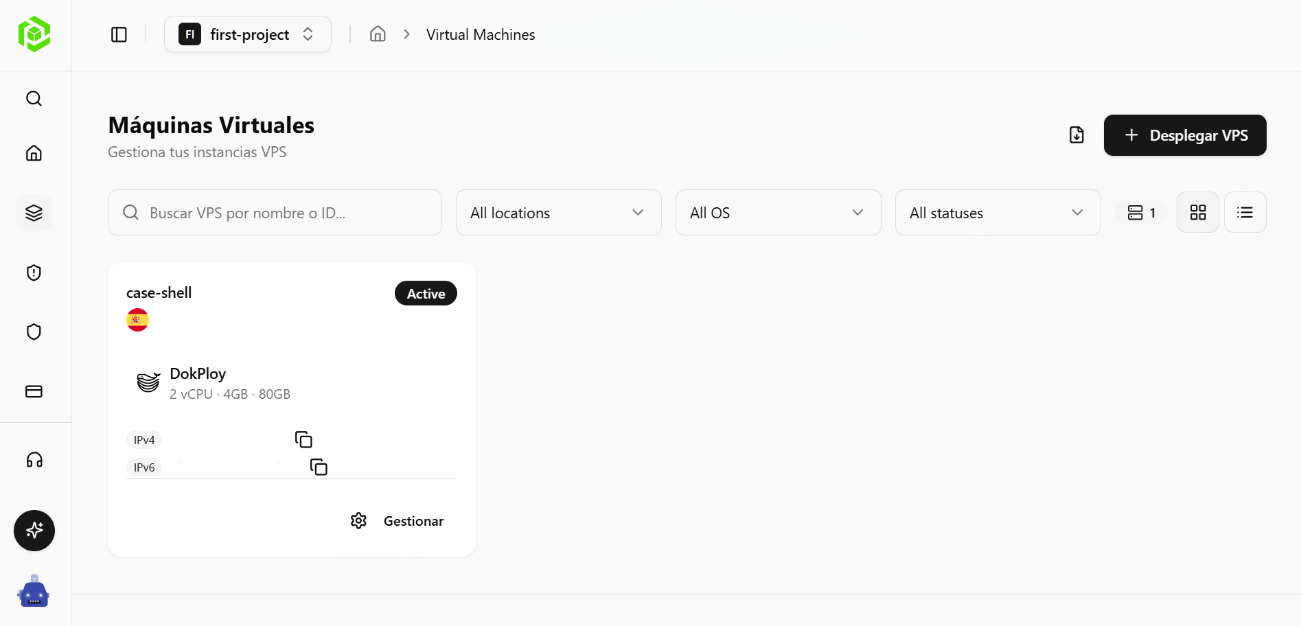This screenshot has height=626, width=1301.
Task: Toggle the sidebar panel collapse
Action: [x=119, y=34]
